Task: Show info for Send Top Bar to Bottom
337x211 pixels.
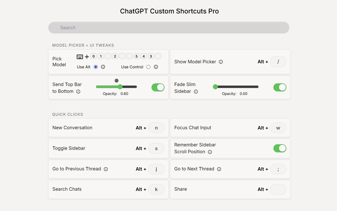Action: [78, 92]
